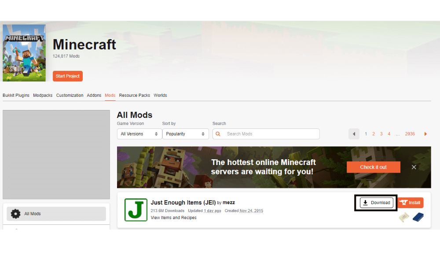Expand the Sort by Popularity dropdown

(x=185, y=134)
